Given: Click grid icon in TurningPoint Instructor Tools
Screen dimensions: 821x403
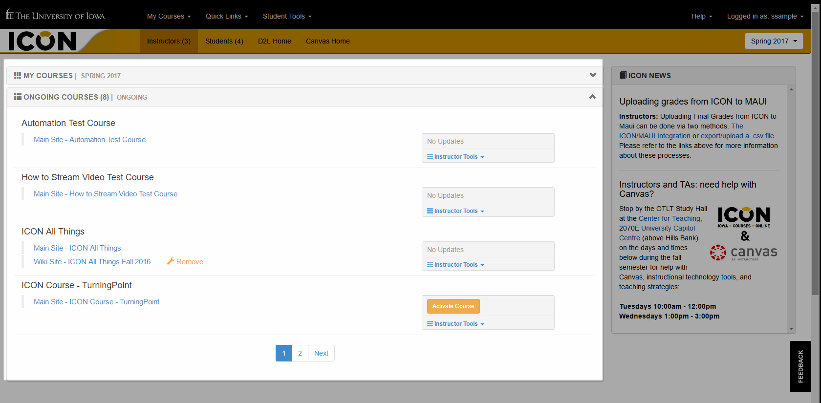Looking at the screenshot, I should 430,324.
